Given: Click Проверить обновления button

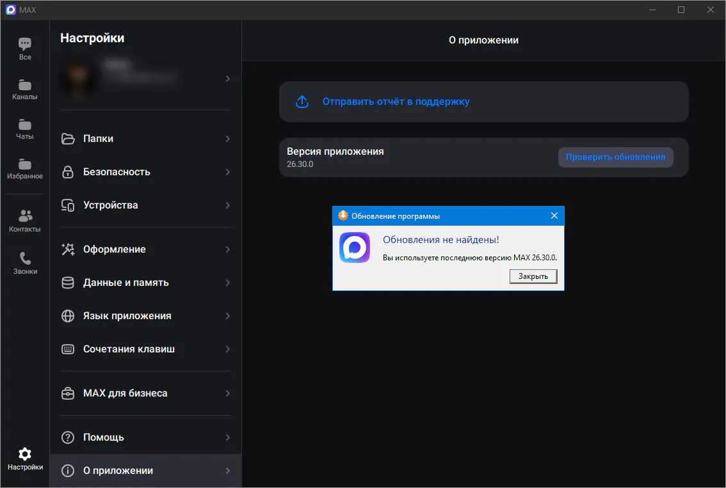Looking at the screenshot, I should 615,157.
